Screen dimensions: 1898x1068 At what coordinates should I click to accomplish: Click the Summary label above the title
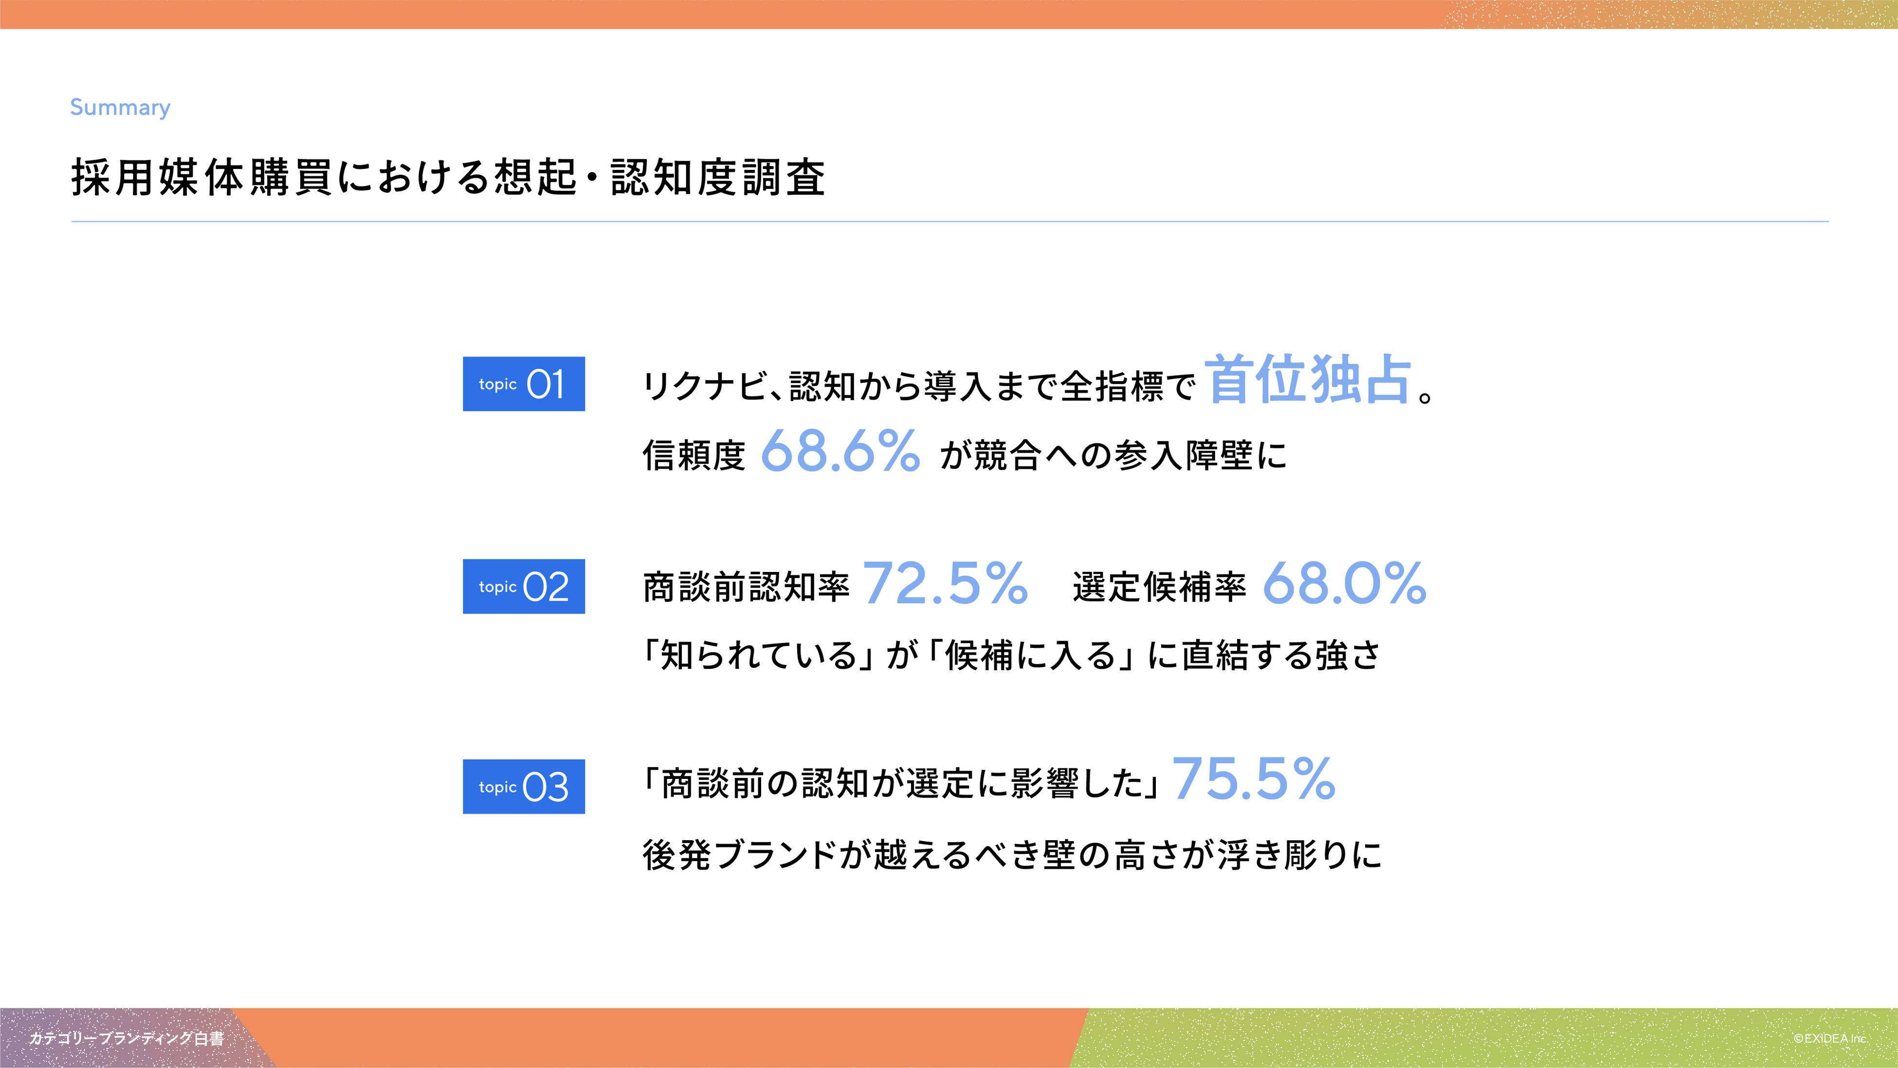(120, 108)
